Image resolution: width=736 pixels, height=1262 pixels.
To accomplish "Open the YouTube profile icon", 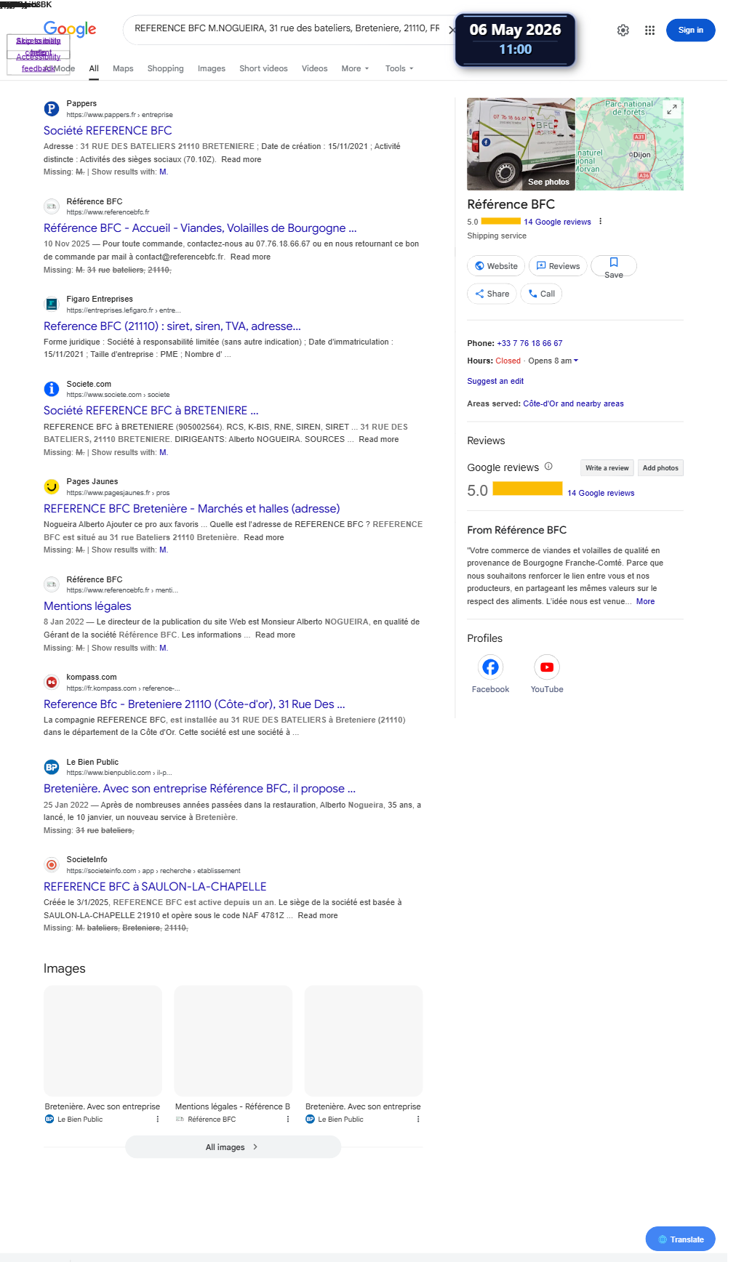I will pos(547,667).
